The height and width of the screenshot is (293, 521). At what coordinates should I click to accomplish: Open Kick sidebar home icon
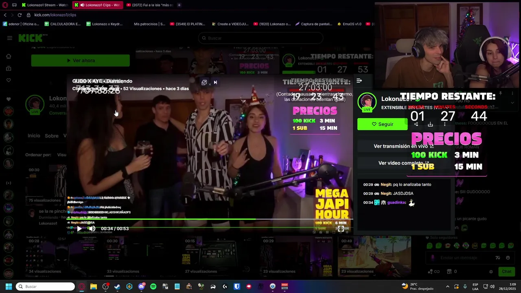coord(9,57)
